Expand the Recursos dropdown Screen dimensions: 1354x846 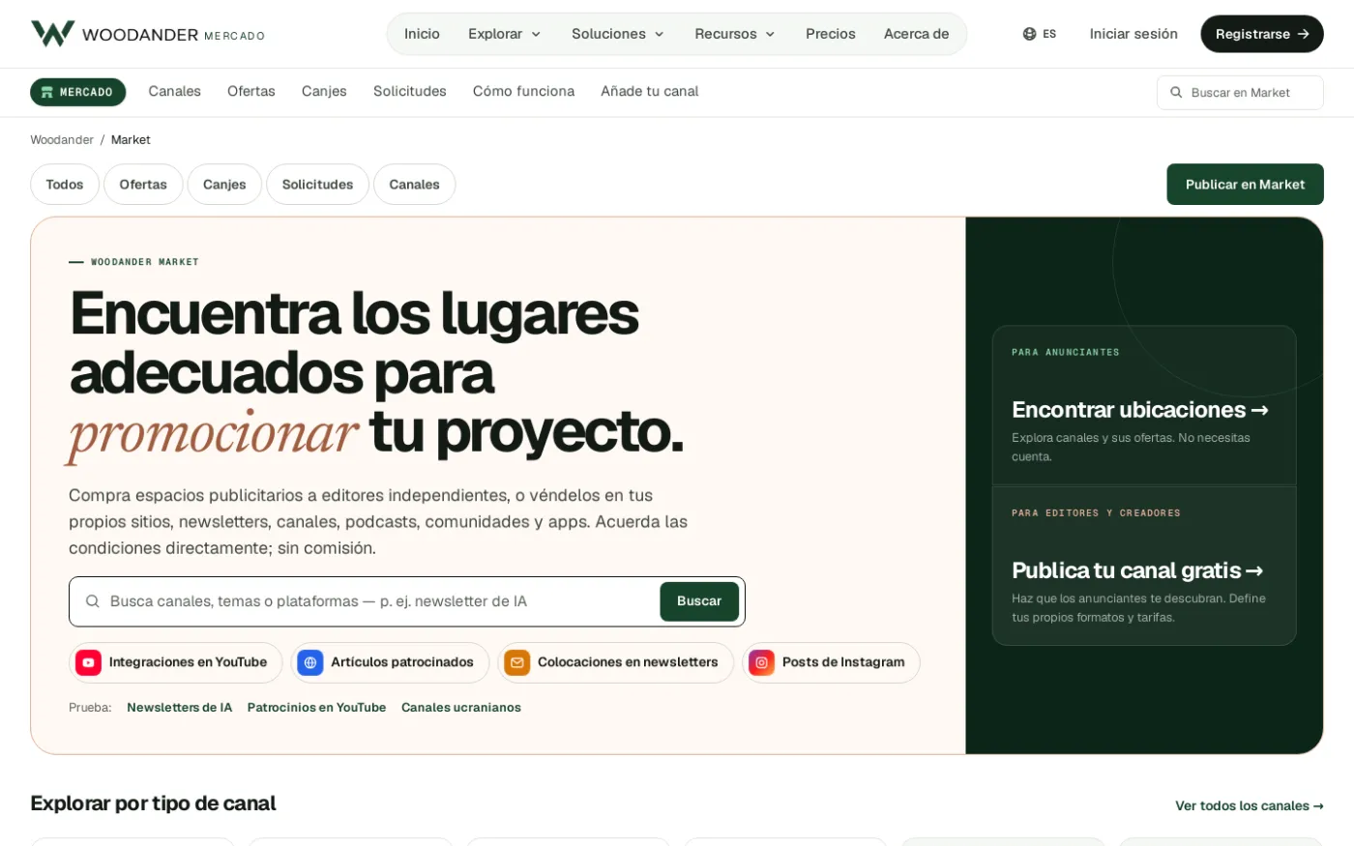[735, 34]
